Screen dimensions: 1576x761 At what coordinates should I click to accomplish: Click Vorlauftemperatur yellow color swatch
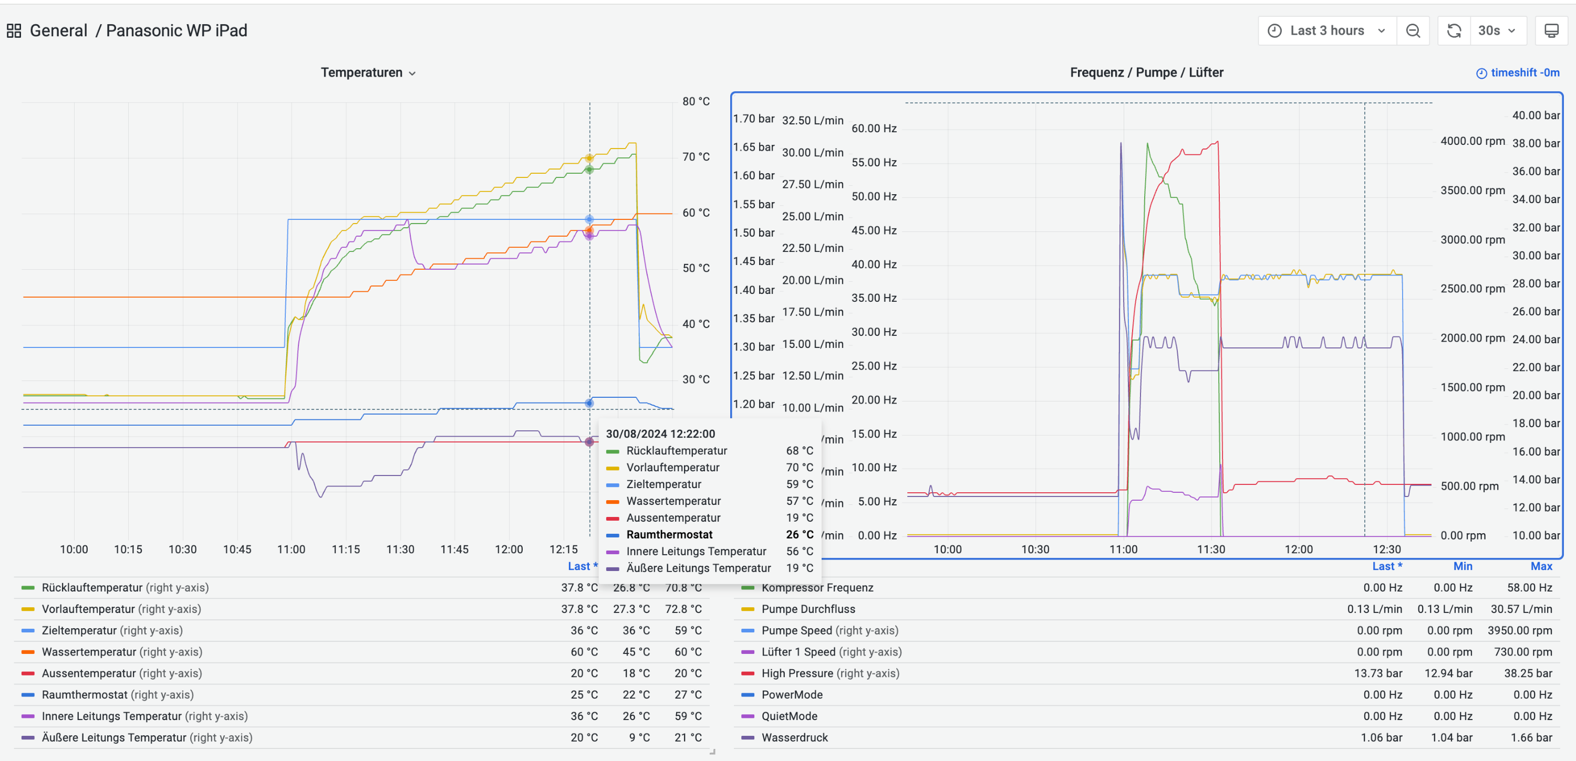[x=27, y=609]
